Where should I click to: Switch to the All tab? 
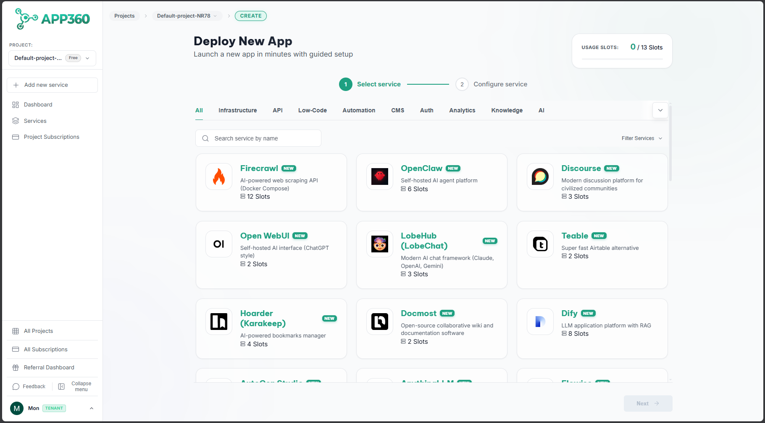coord(199,110)
